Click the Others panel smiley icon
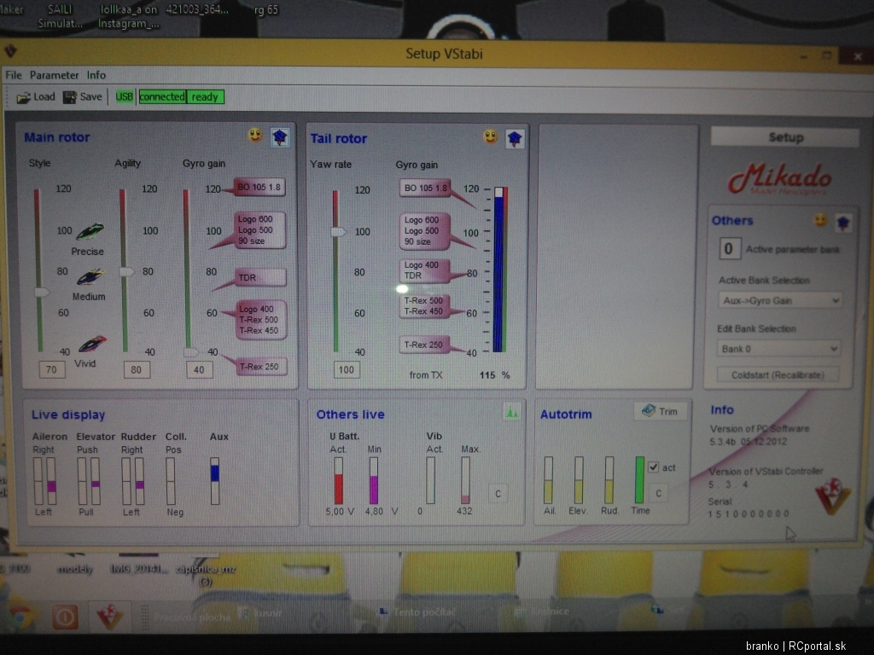The height and width of the screenshot is (655, 874). [x=820, y=220]
